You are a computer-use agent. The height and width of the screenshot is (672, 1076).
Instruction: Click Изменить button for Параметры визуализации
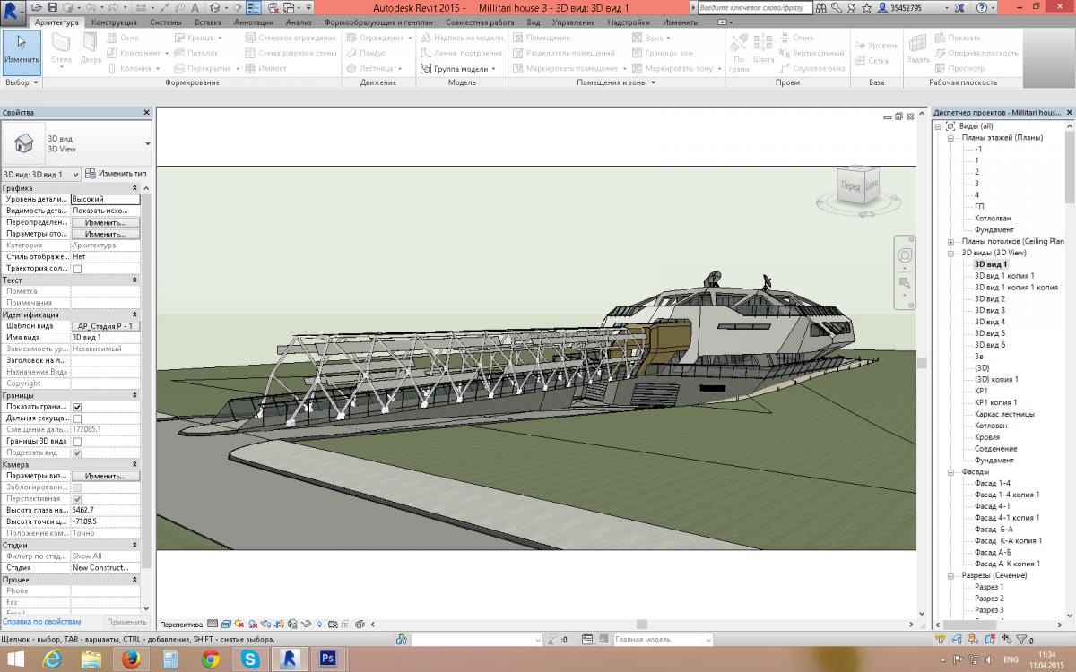(105, 476)
